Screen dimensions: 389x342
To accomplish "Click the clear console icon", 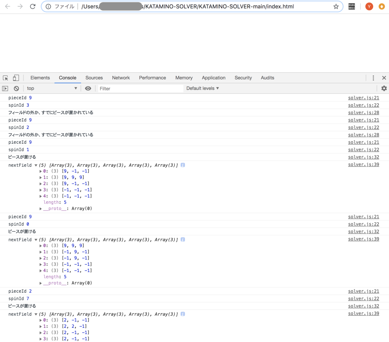I will pos(16,88).
